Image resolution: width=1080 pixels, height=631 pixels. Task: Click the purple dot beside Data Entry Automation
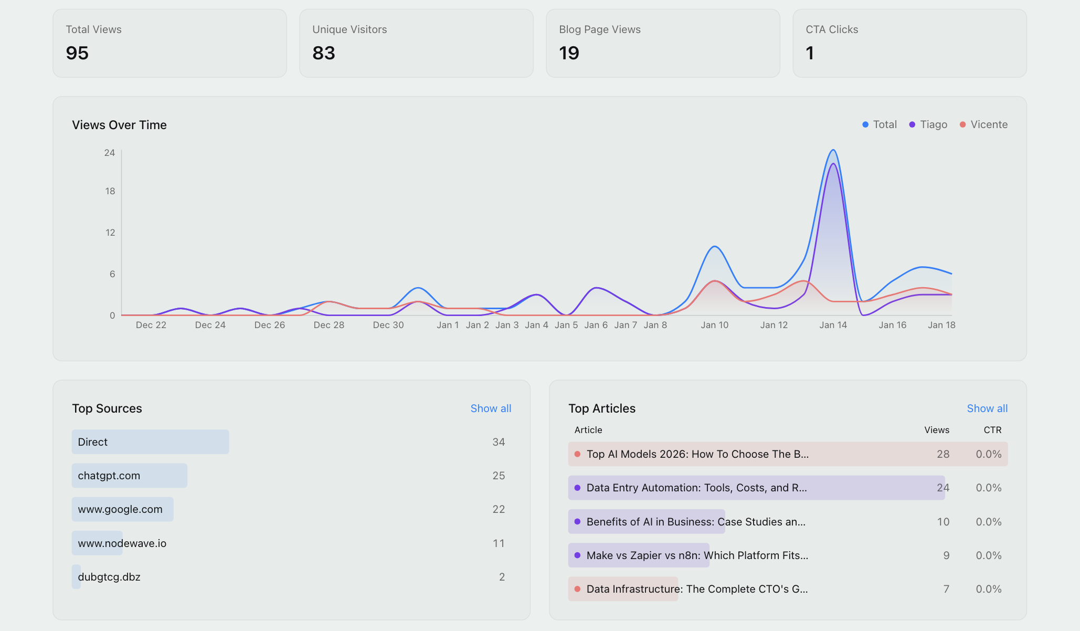point(577,488)
